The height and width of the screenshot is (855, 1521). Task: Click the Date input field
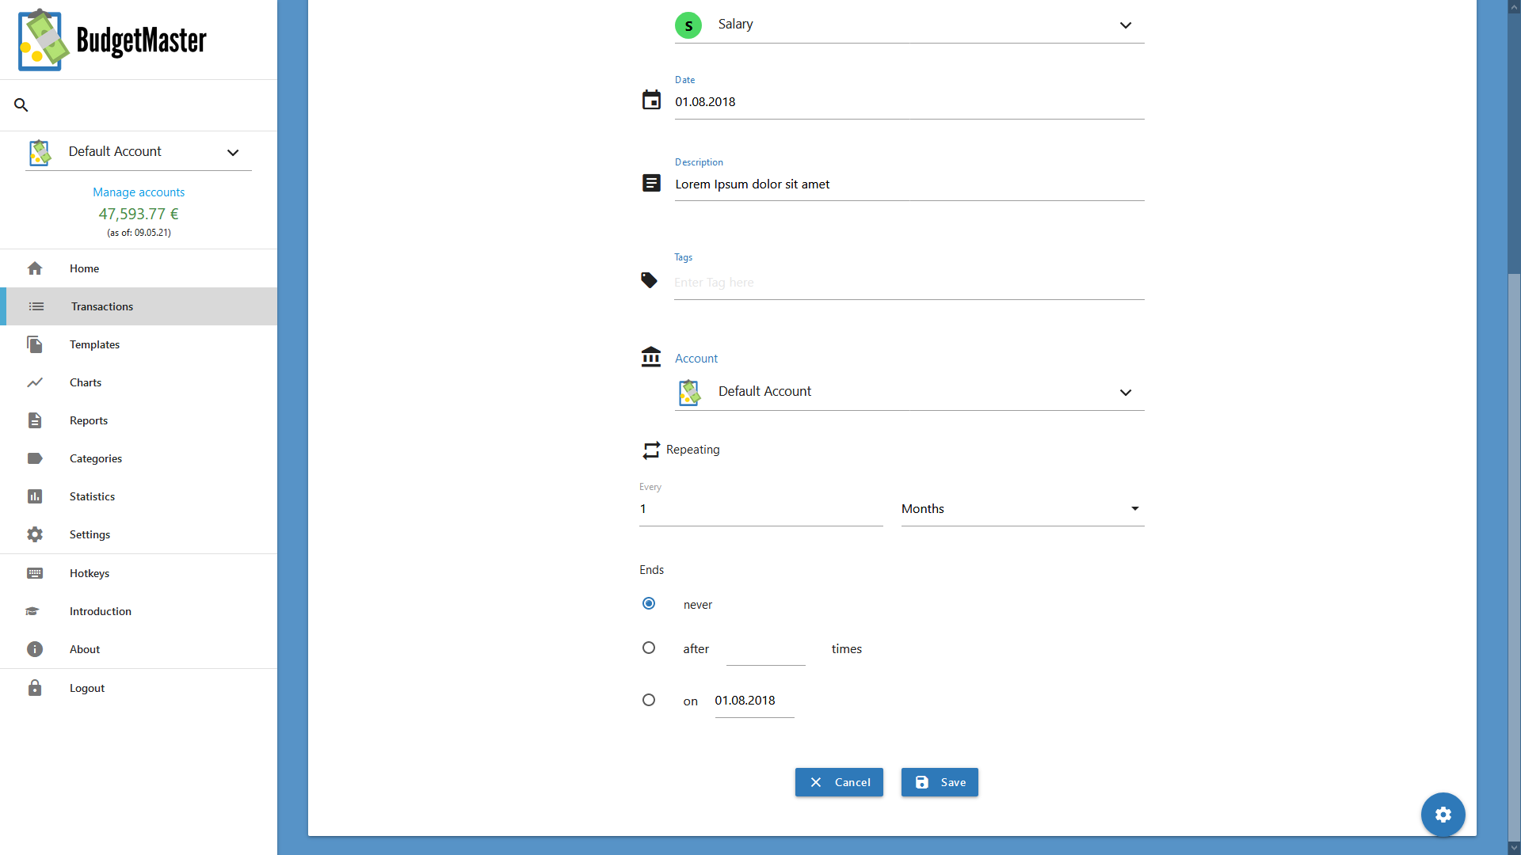pos(909,102)
